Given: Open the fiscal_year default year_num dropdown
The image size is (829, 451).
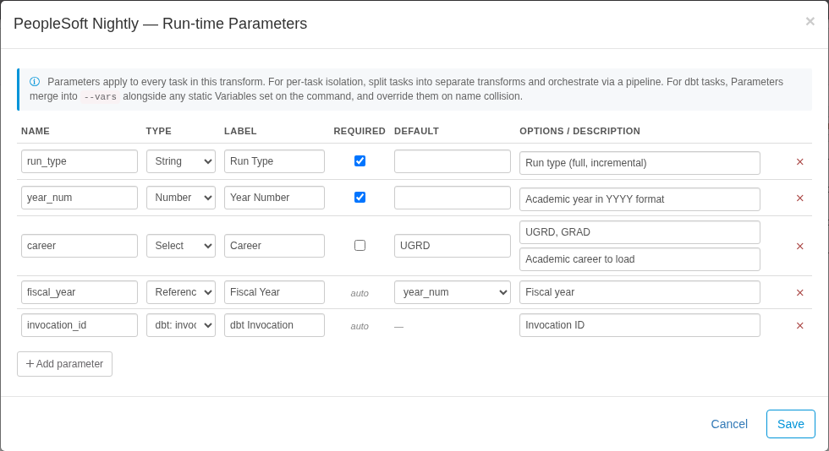Looking at the screenshot, I should (x=453, y=292).
